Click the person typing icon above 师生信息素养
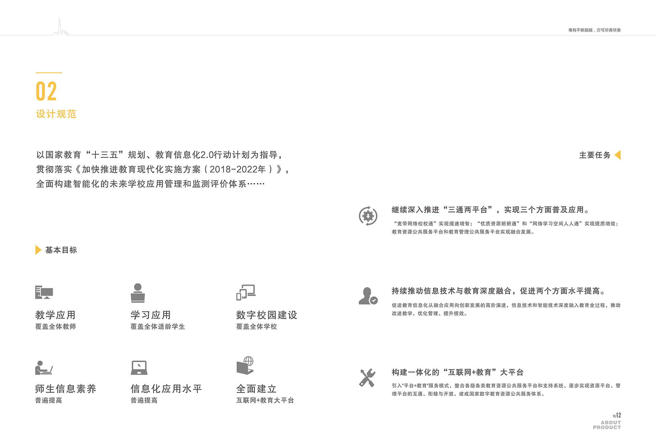The image size is (656, 448). [44, 368]
